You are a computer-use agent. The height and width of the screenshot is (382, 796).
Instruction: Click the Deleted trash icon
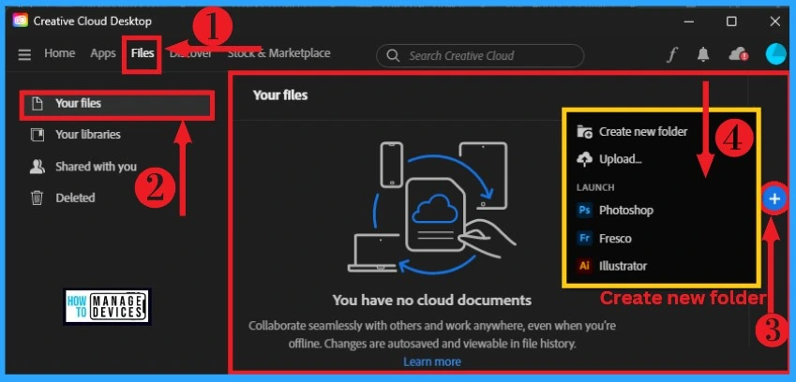tap(37, 198)
